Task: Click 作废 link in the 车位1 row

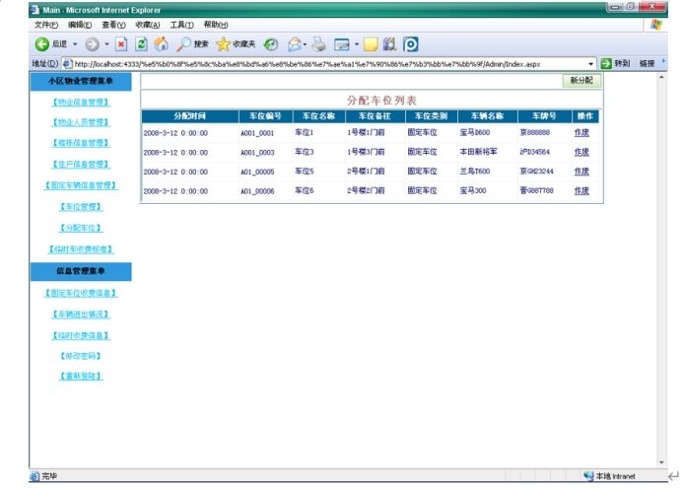Action: (x=581, y=132)
